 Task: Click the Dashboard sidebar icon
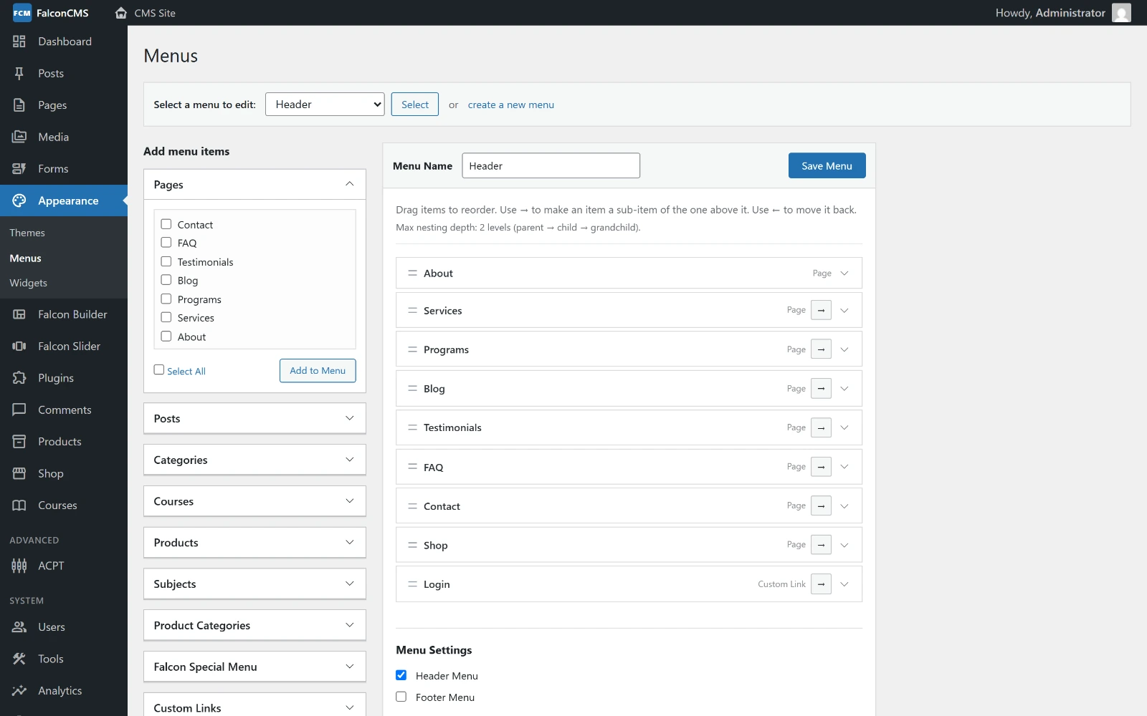(x=19, y=42)
